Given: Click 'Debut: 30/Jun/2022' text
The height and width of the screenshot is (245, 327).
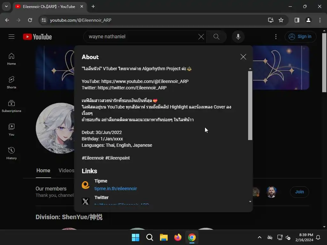Looking at the screenshot, I should [102, 132].
